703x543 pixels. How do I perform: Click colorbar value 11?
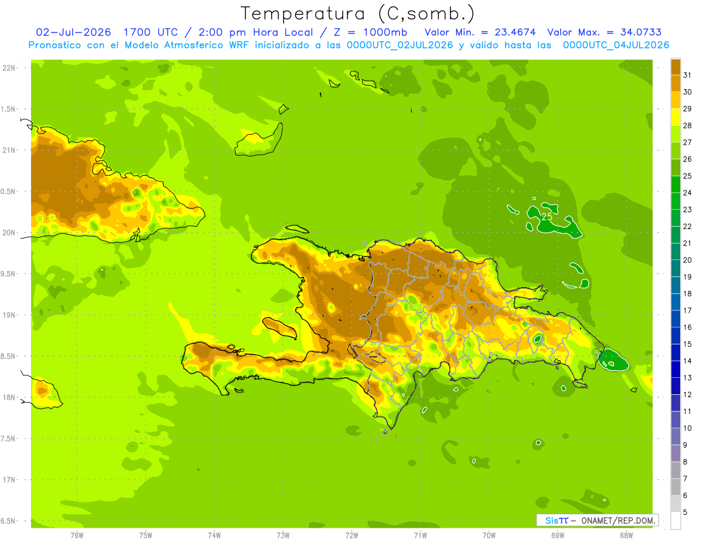688,411
